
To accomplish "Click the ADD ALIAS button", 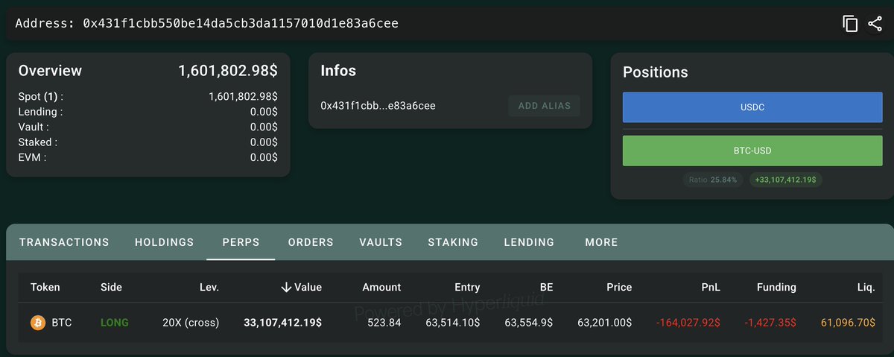I will [544, 106].
